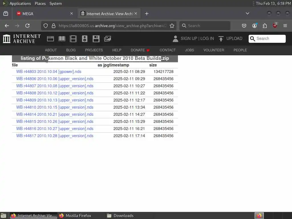Click the SIGN UP link
Viewport: 292px width, 219px height.
pyautogui.click(x=189, y=38)
